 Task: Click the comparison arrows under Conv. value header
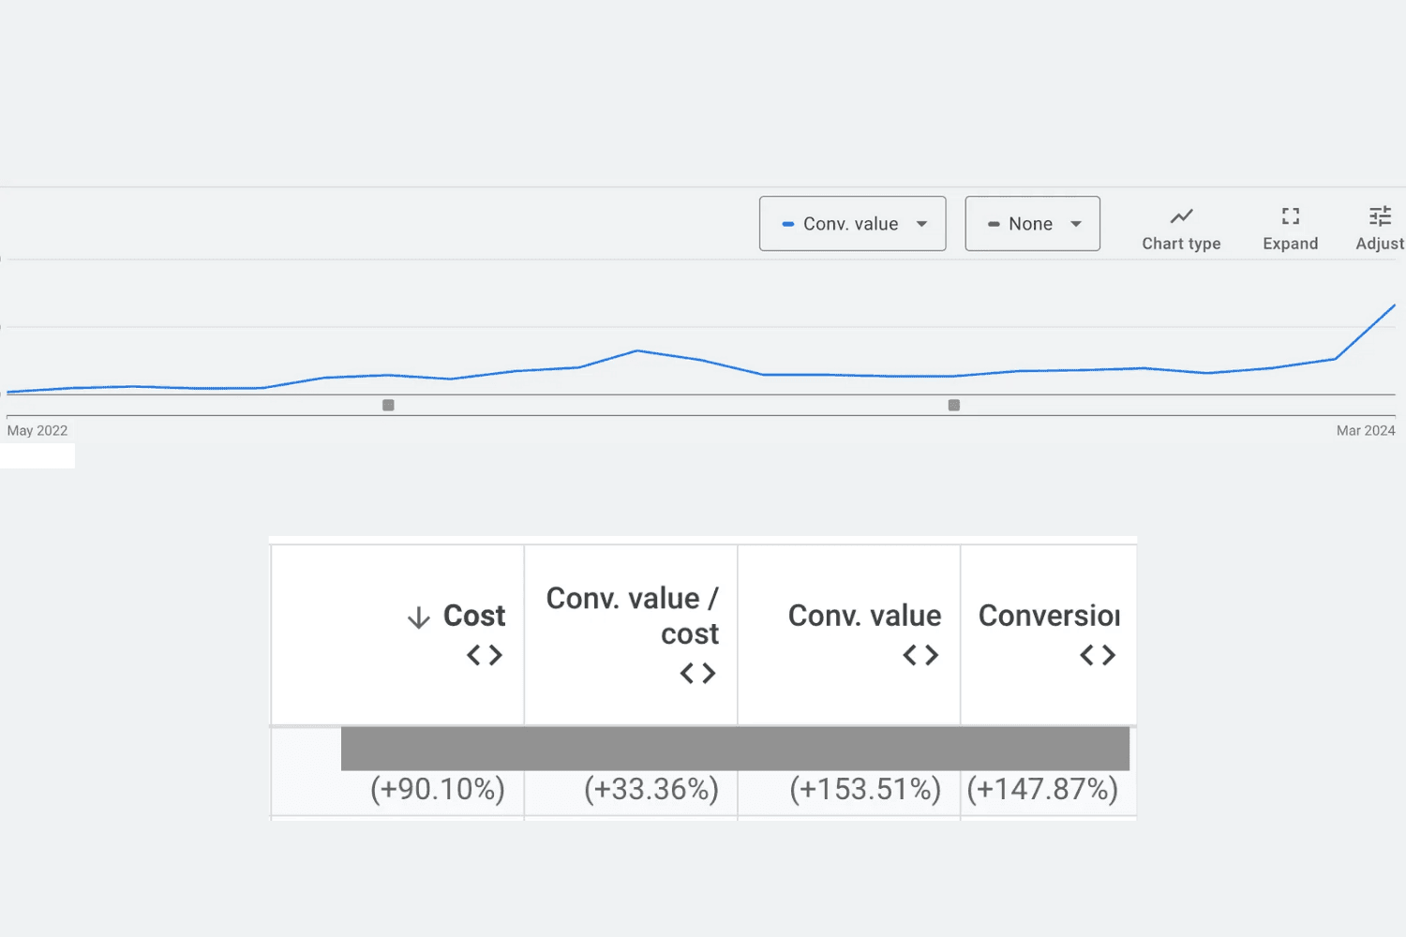click(920, 655)
